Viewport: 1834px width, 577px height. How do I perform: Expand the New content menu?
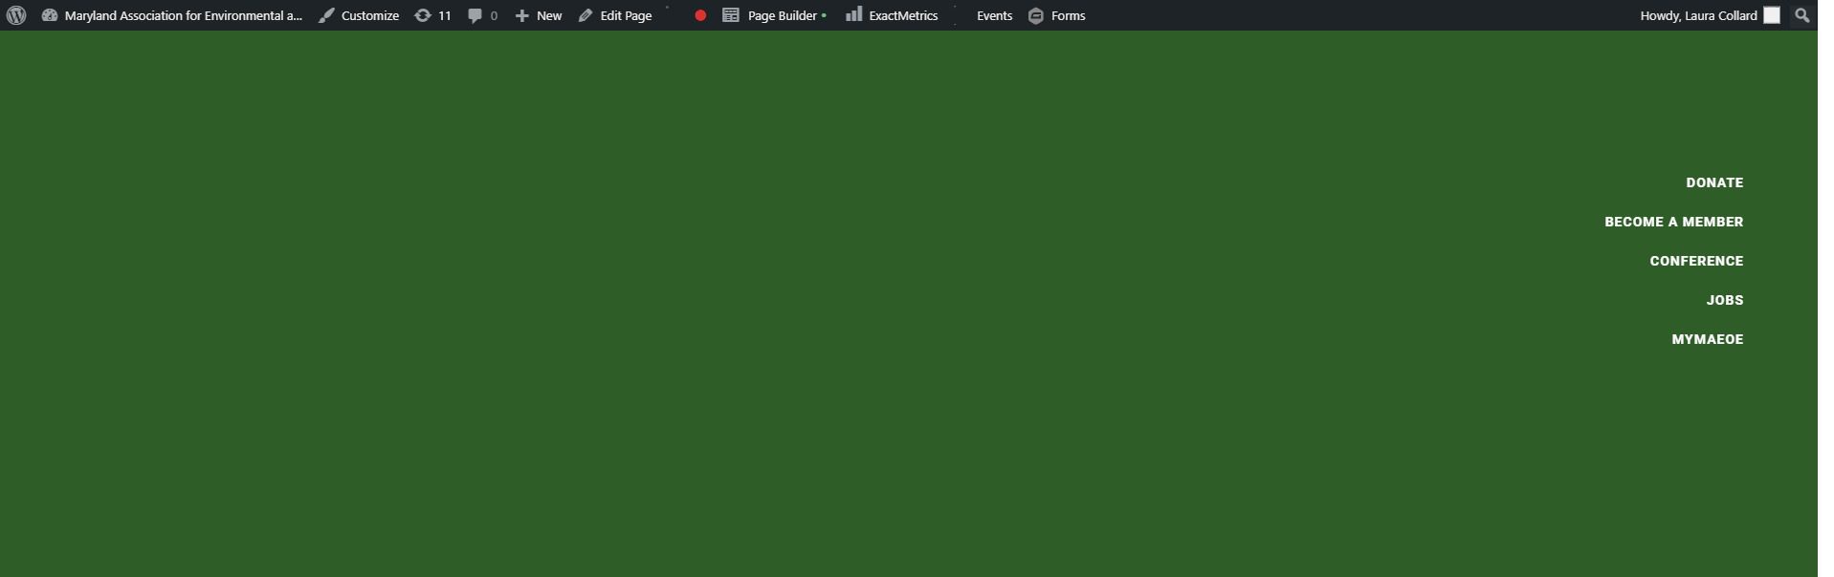[539, 15]
